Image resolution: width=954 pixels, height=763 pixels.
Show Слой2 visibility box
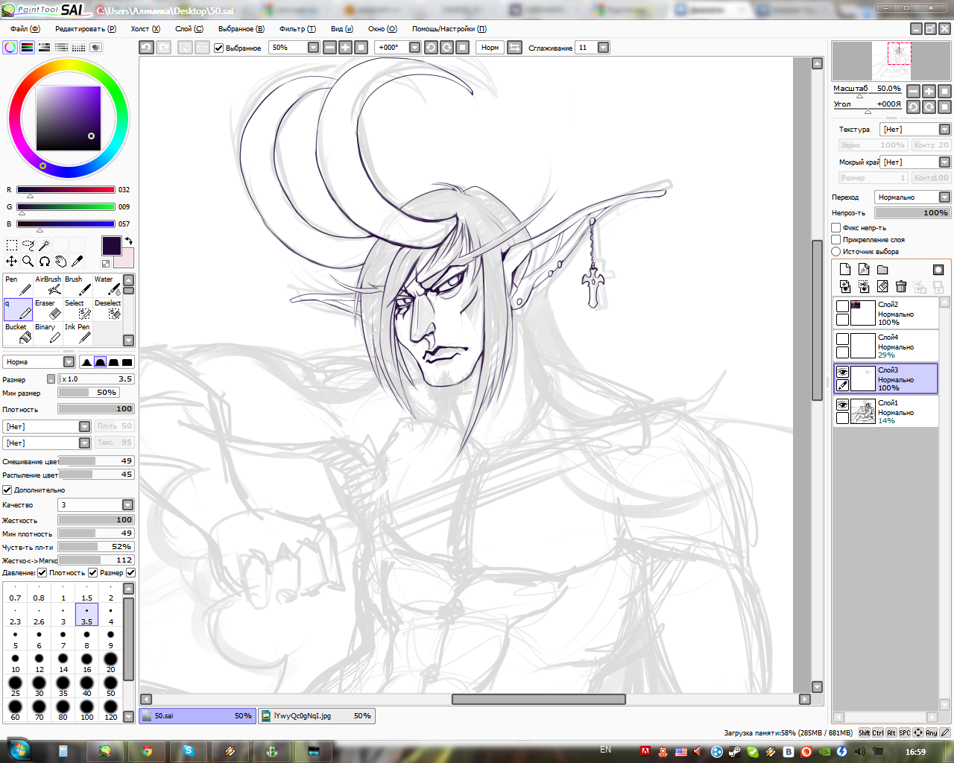[843, 306]
